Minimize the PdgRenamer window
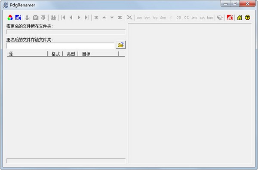The height and width of the screenshot is (170, 258). click(x=226, y=3)
